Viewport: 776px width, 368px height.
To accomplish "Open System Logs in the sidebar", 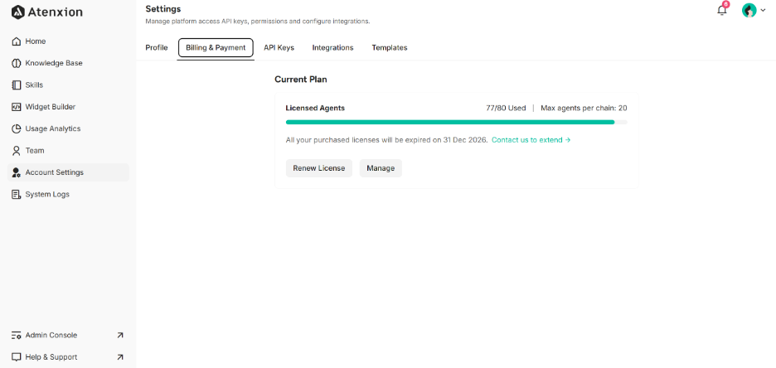I will (x=68, y=195).
